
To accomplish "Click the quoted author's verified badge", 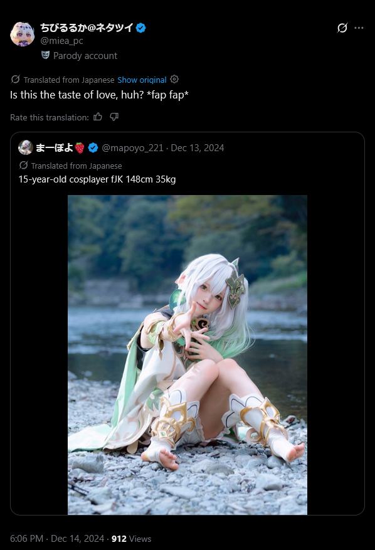I will (93, 147).
